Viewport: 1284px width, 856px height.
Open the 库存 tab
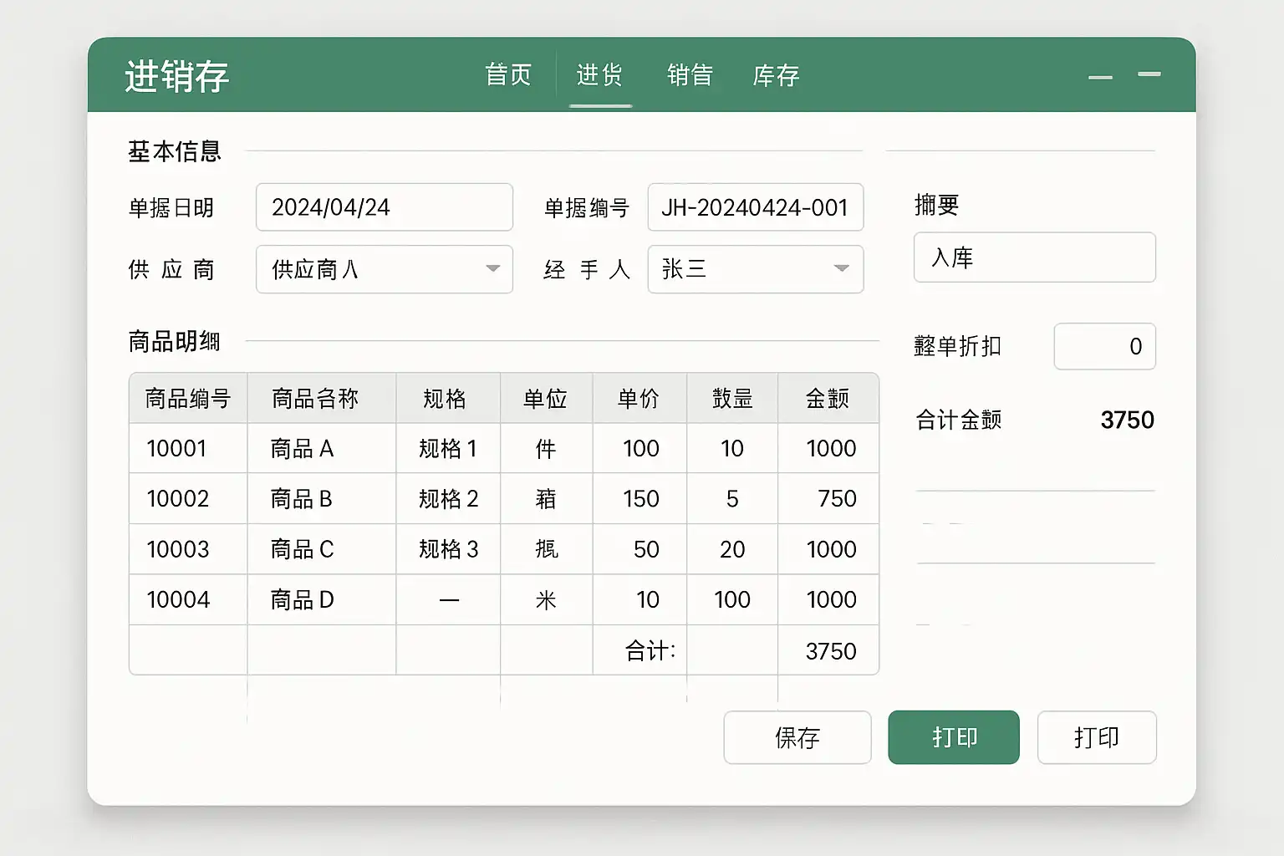tap(776, 76)
